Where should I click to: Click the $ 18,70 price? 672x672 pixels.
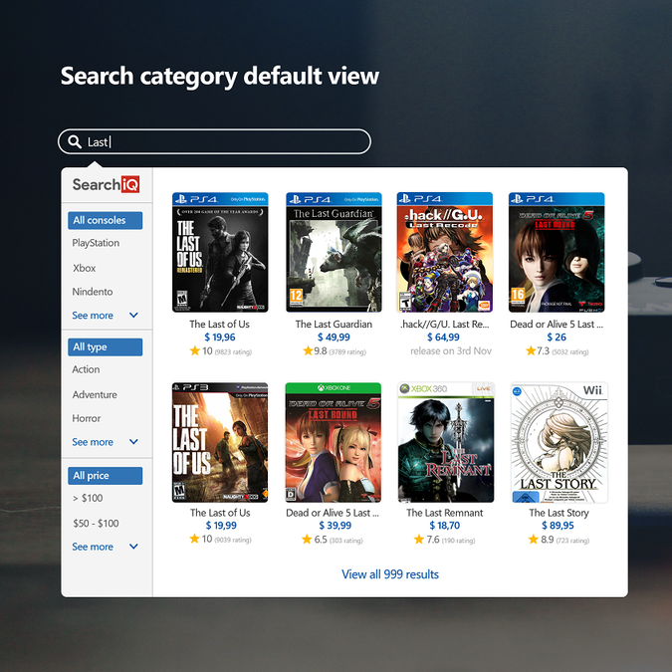coord(445,526)
